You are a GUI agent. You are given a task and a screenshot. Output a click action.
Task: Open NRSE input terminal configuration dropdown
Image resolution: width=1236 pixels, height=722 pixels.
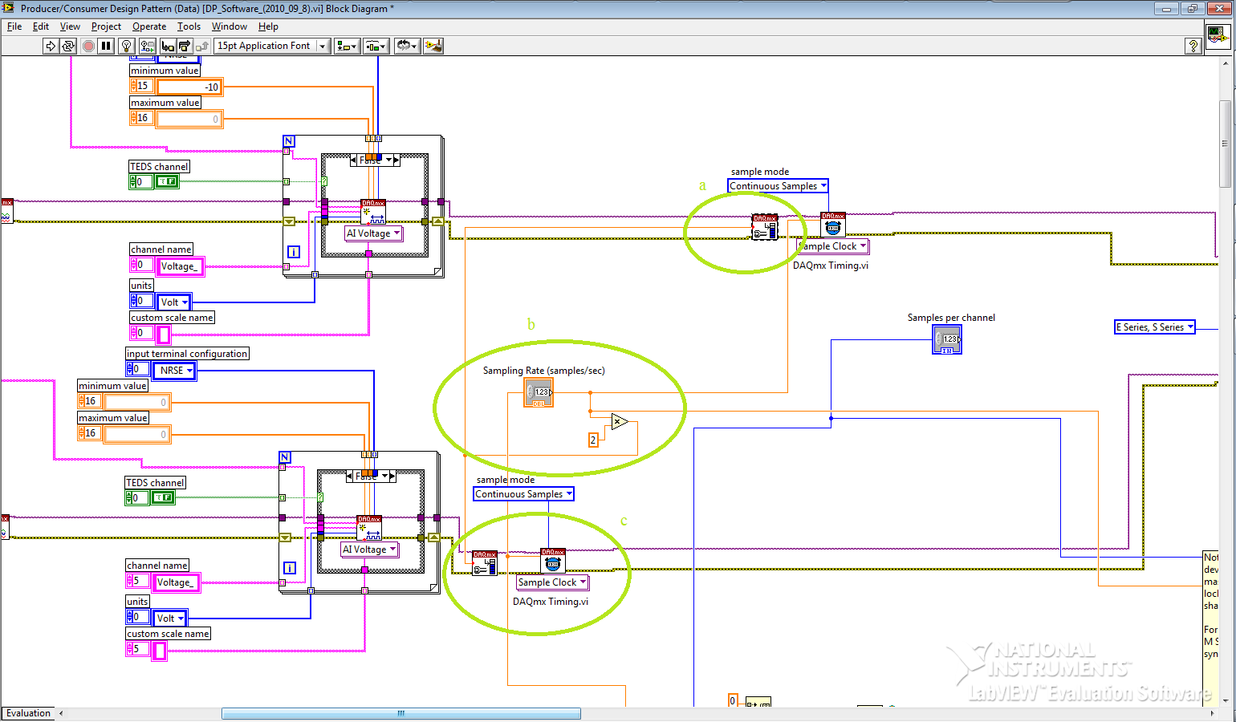(x=174, y=371)
